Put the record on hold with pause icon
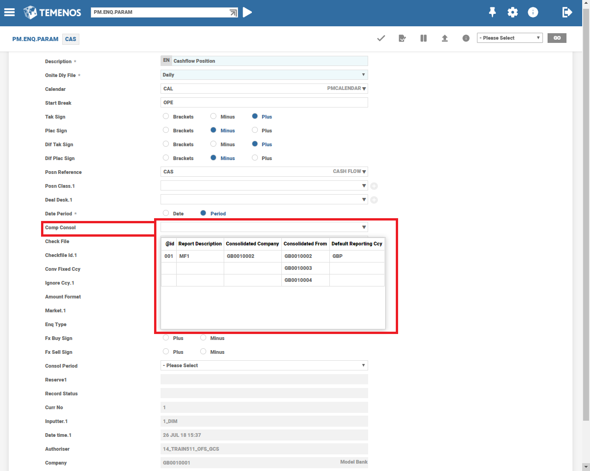This screenshot has width=590, height=471. (423, 38)
